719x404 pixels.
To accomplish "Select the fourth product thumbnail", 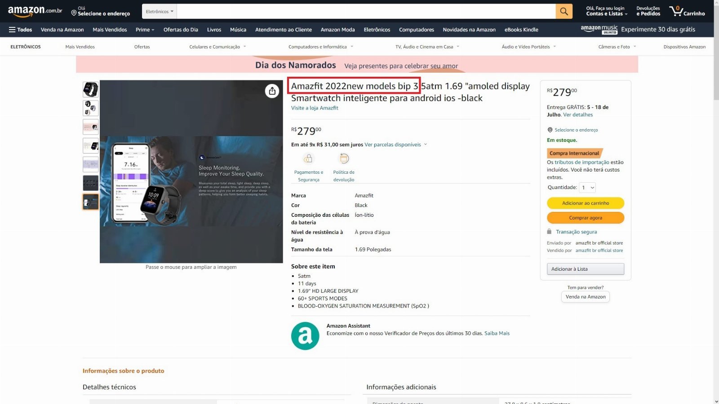I will pos(90,146).
